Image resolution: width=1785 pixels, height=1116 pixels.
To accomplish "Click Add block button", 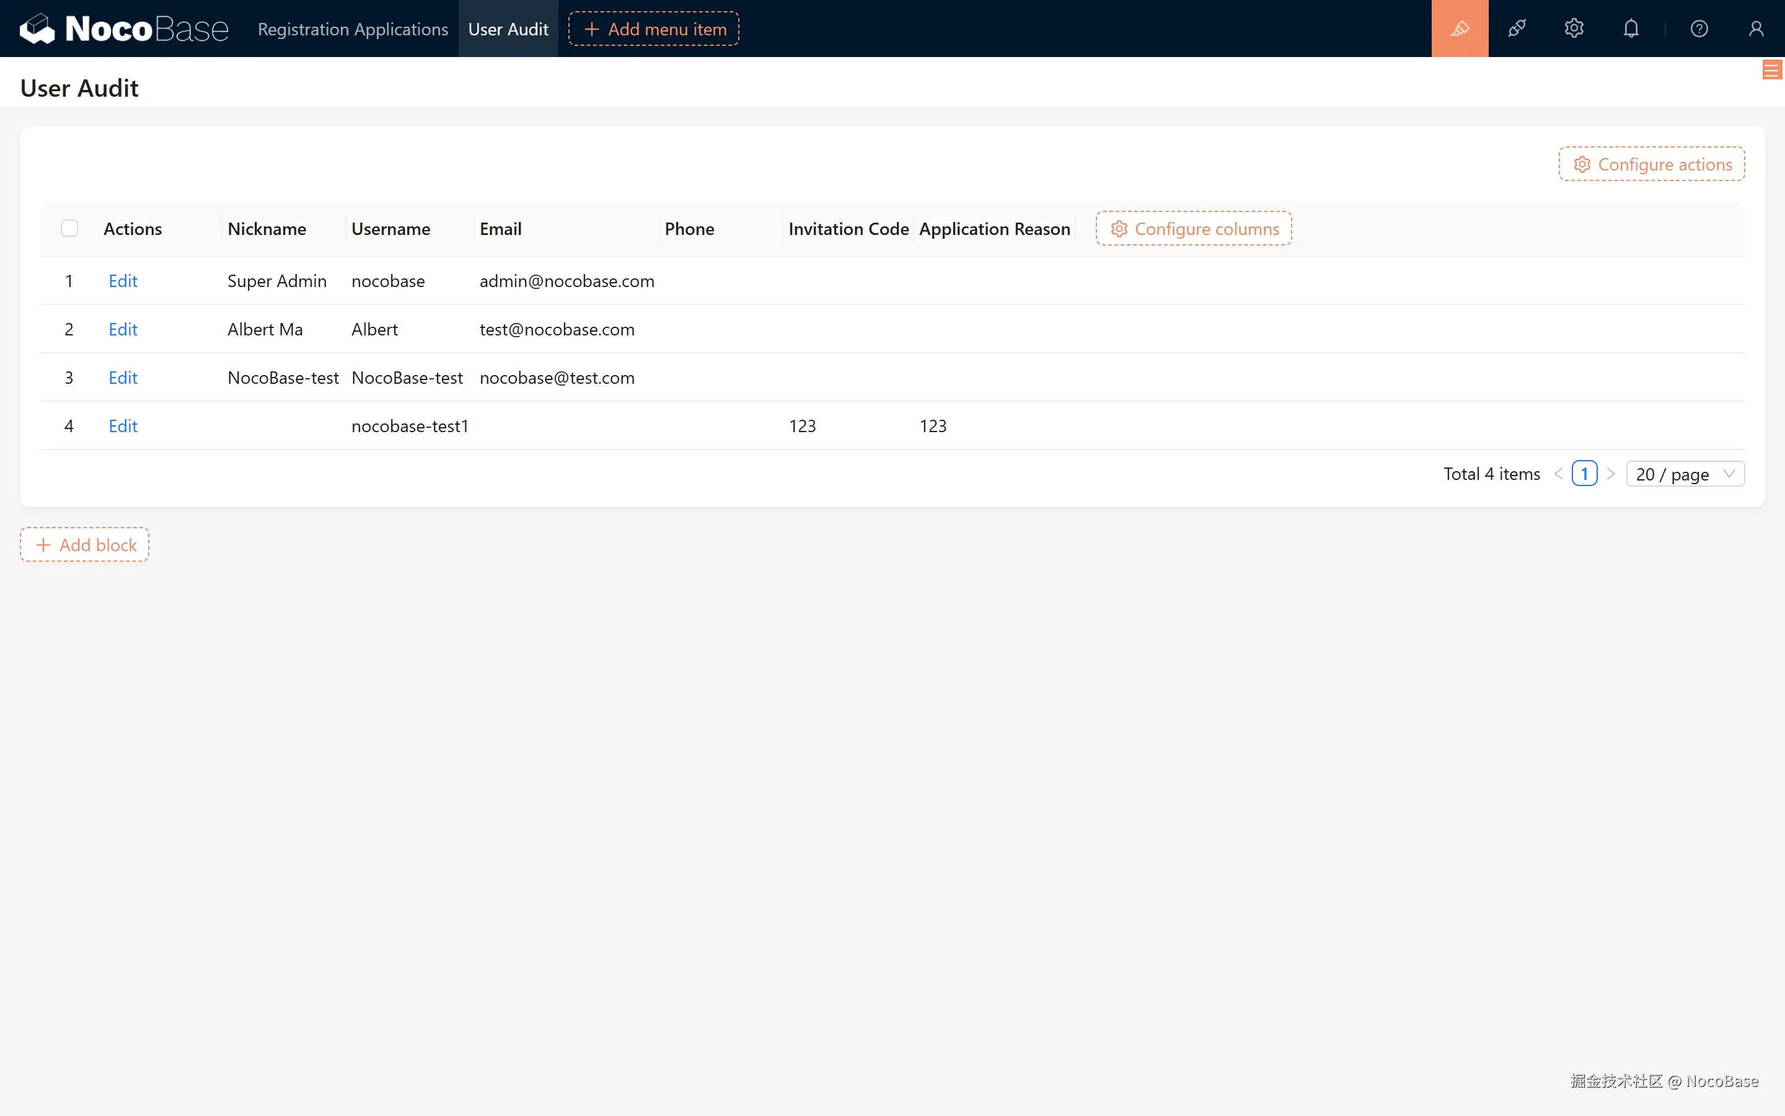I will [x=85, y=545].
